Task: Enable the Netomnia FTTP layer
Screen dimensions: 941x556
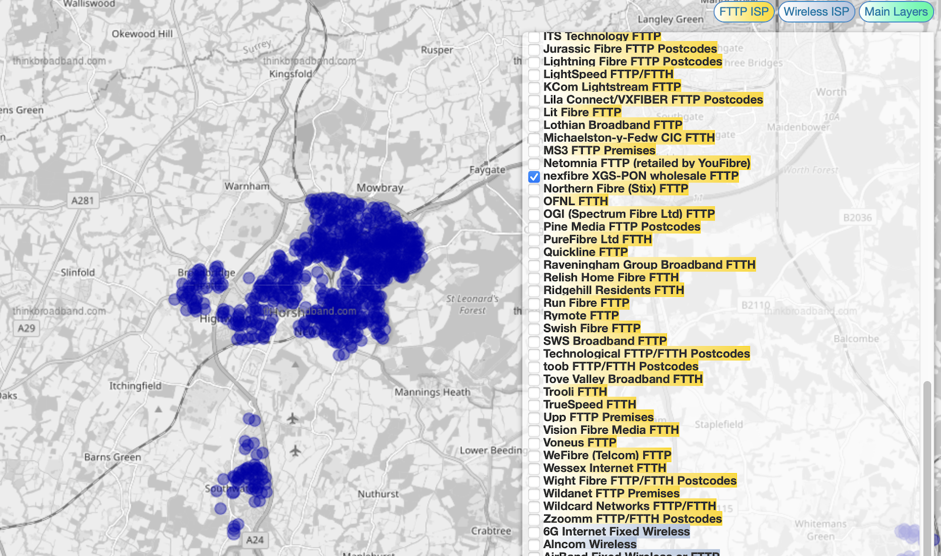Action: coord(533,163)
